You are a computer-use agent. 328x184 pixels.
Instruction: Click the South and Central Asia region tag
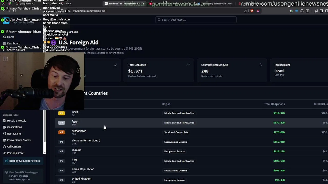176,132
